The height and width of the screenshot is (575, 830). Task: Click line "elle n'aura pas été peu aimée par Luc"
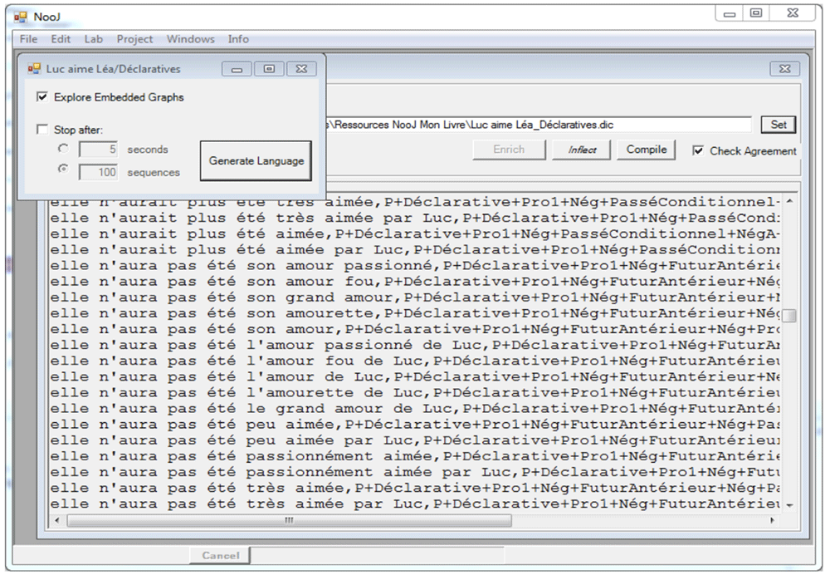coord(414,440)
